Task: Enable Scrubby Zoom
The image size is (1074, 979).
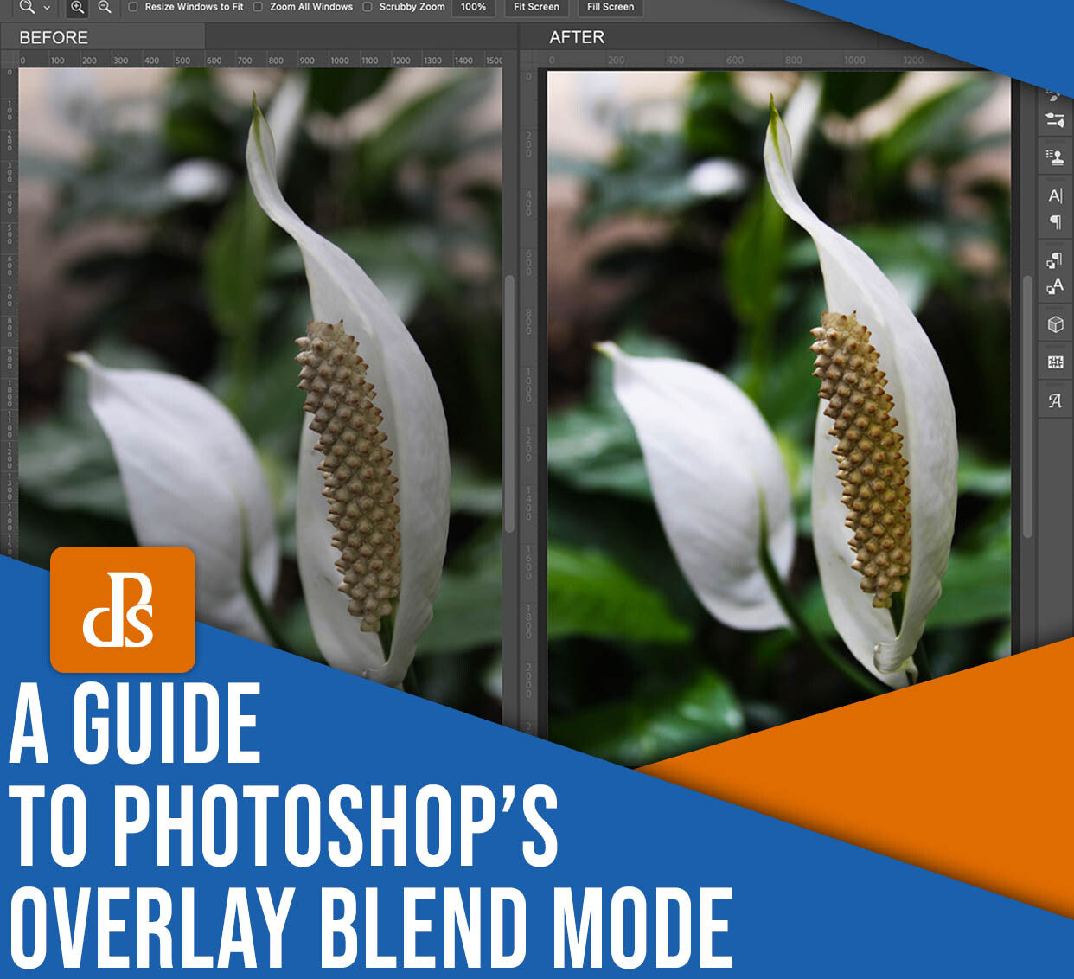Action: pyautogui.click(x=368, y=7)
